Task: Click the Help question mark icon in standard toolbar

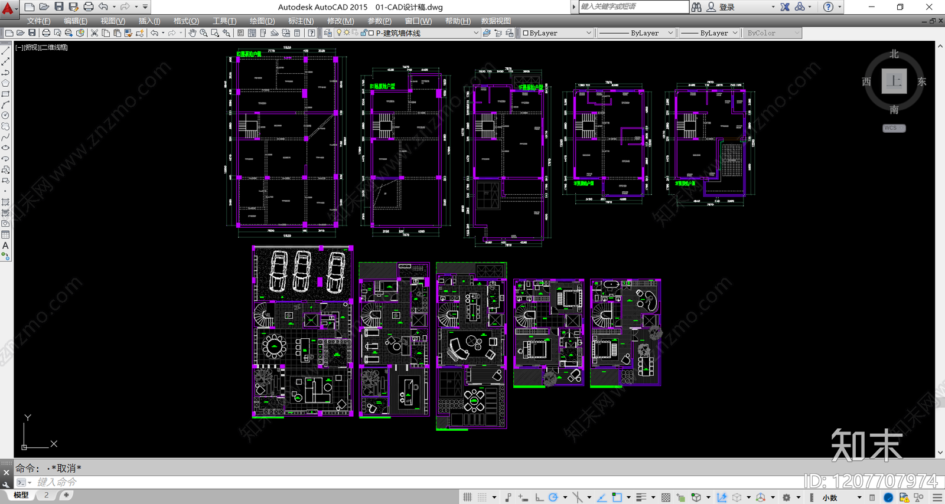Action: pyautogui.click(x=311, y=33)
